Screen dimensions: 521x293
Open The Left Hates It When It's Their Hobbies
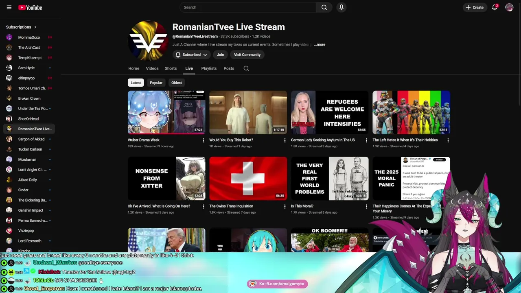pyautogui.click(x=405, y=140)
